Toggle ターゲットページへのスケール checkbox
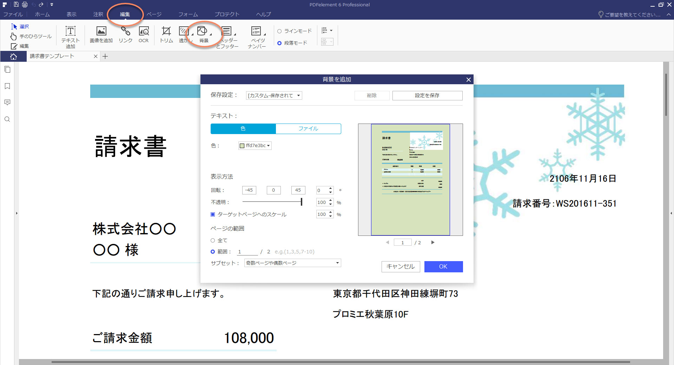The height and width of the screenshot is (365, 674). click(212, 214)
